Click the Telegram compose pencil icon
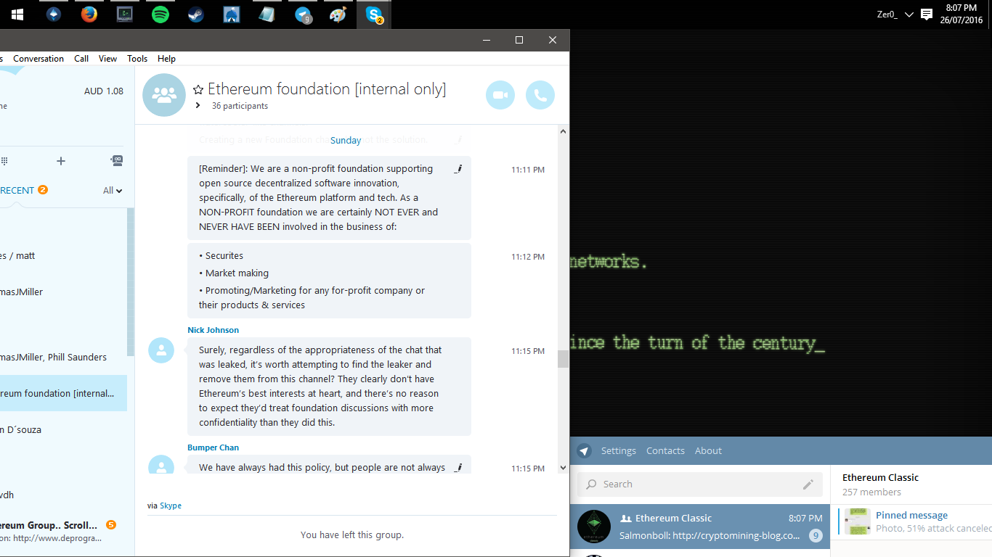 (808, 484)
